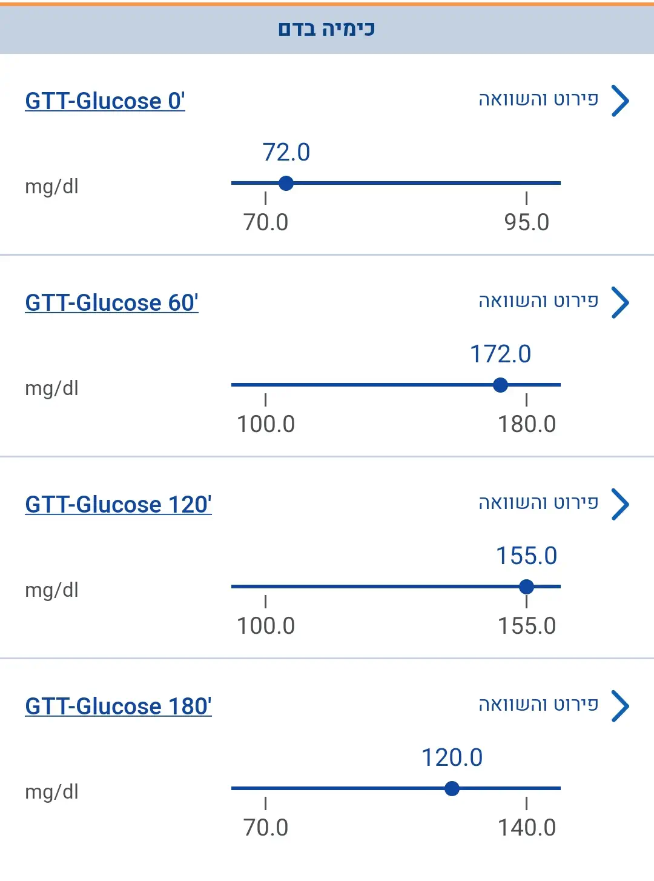
Task: Tap פירוט והשוואה text in Glucose 180' row
Action: click(538, 705)
